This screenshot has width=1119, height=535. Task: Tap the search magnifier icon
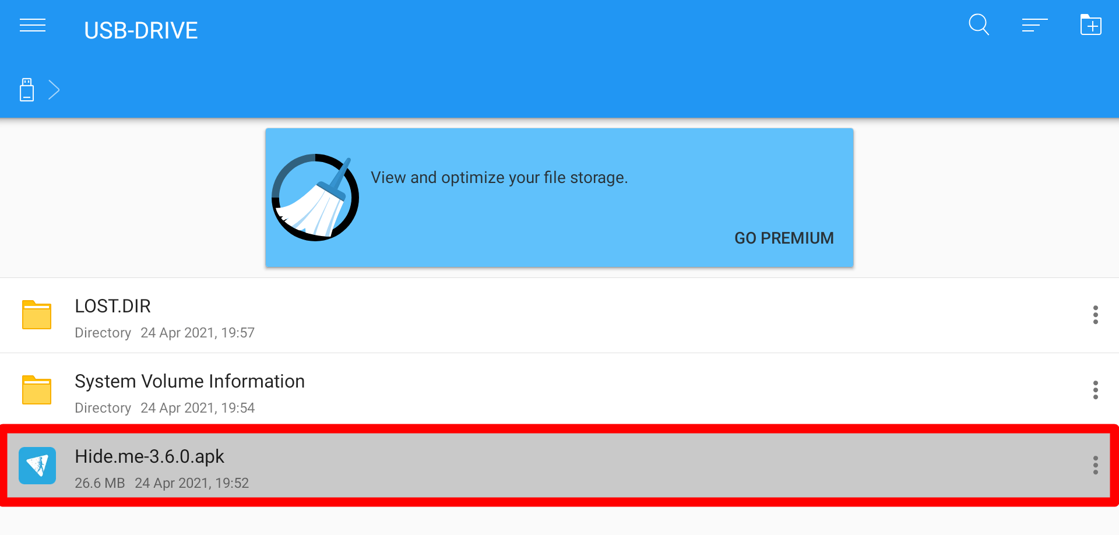[979, 25]
